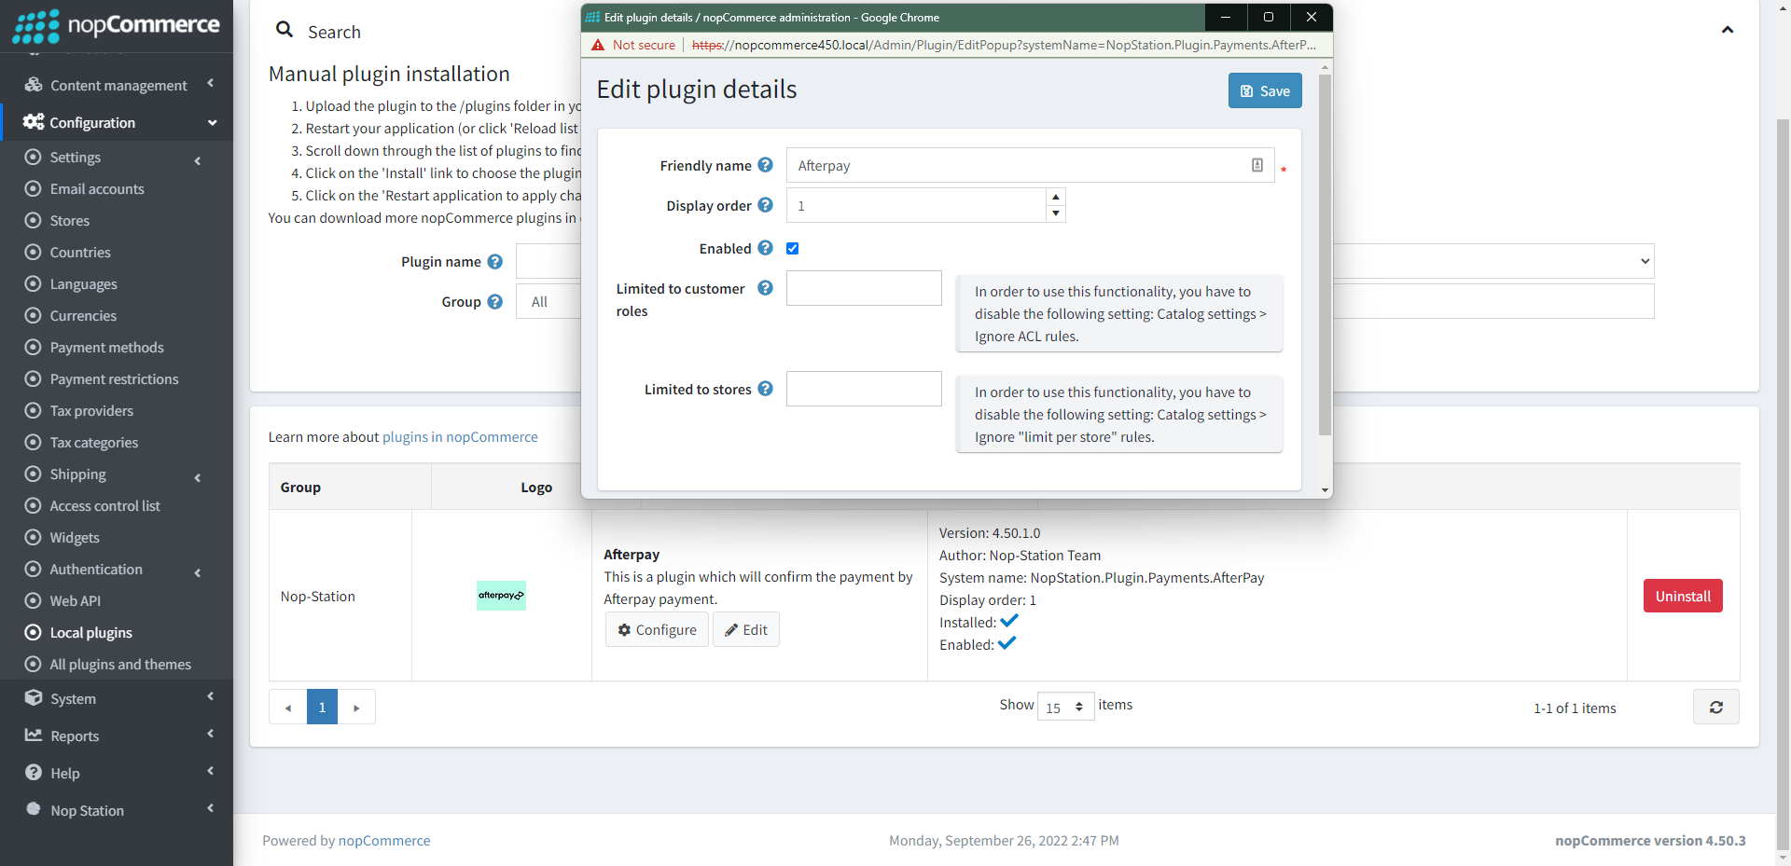Viewport: 1791px width, 866px height.
Task: Click the search magnifier icon
Action: 285,30
